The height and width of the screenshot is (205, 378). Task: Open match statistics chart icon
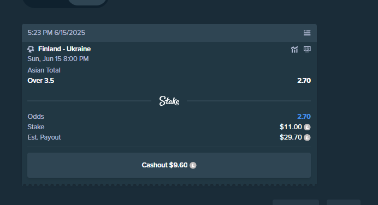coord(294,50)
